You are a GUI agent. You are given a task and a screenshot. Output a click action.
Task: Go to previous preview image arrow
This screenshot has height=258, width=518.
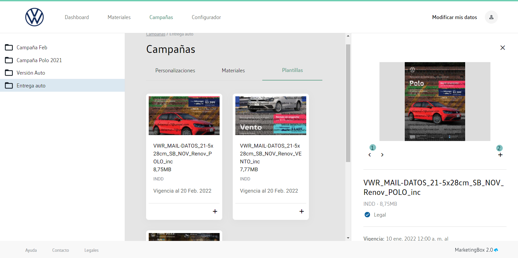[x=370, y=155]
